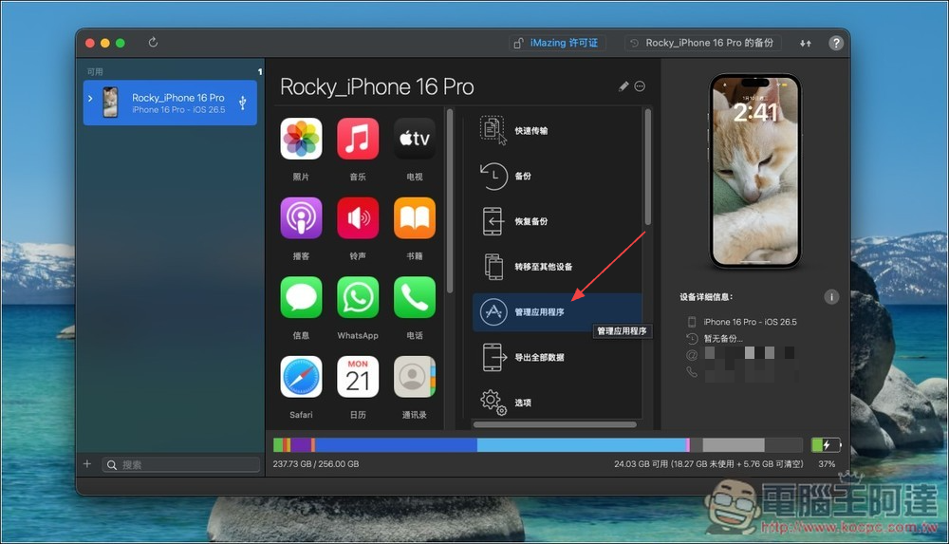Click the transfers arrows icon in title bar
Viewport: 949px width, 544px height.
tap(806, 43)
